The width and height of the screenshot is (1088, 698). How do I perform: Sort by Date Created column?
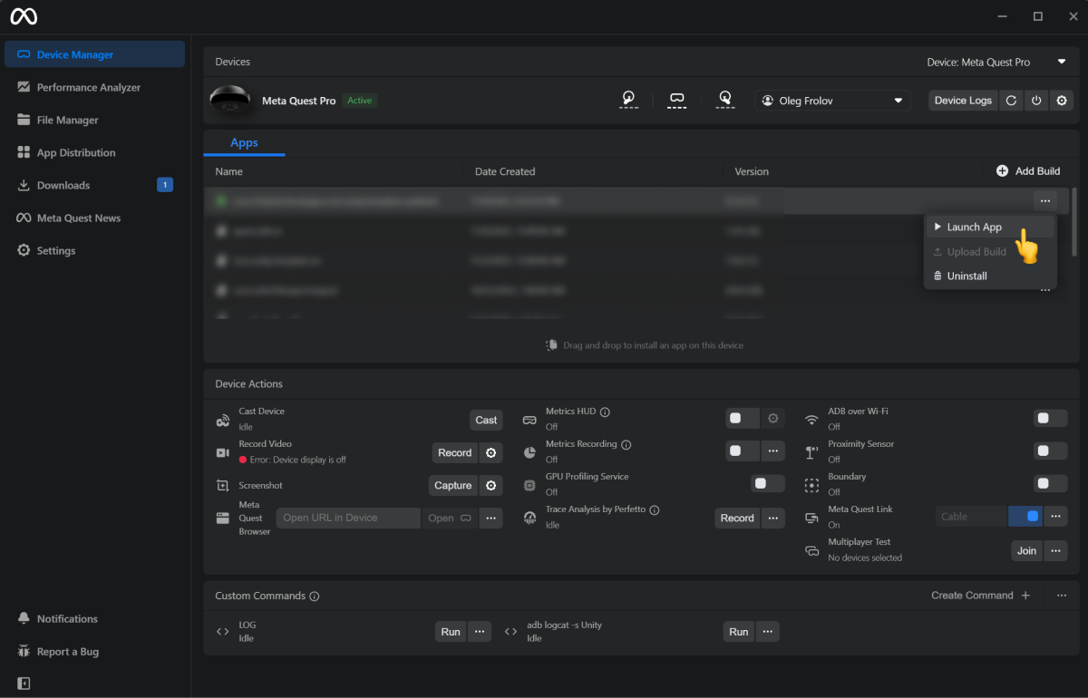[x=505, y=171]
